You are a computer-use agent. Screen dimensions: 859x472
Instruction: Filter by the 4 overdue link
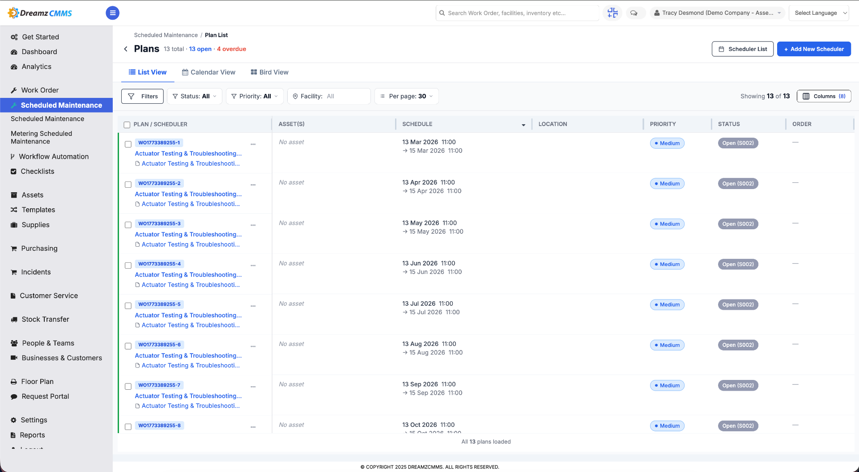(x=231, y=49)
